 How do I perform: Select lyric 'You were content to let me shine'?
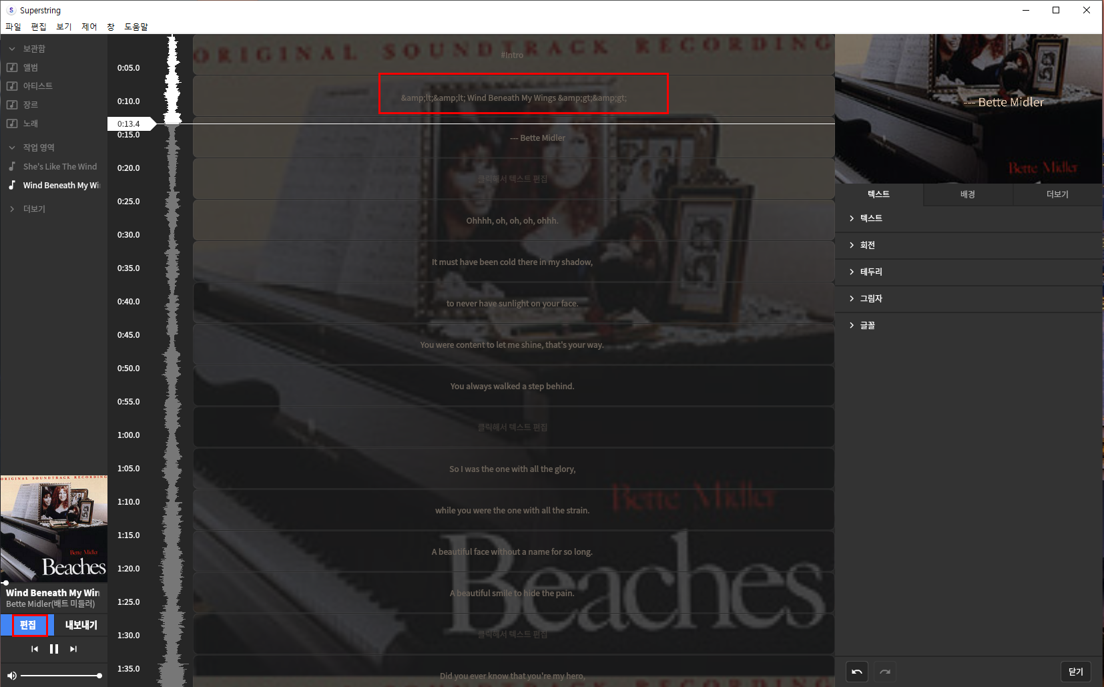tap(513, 345)
